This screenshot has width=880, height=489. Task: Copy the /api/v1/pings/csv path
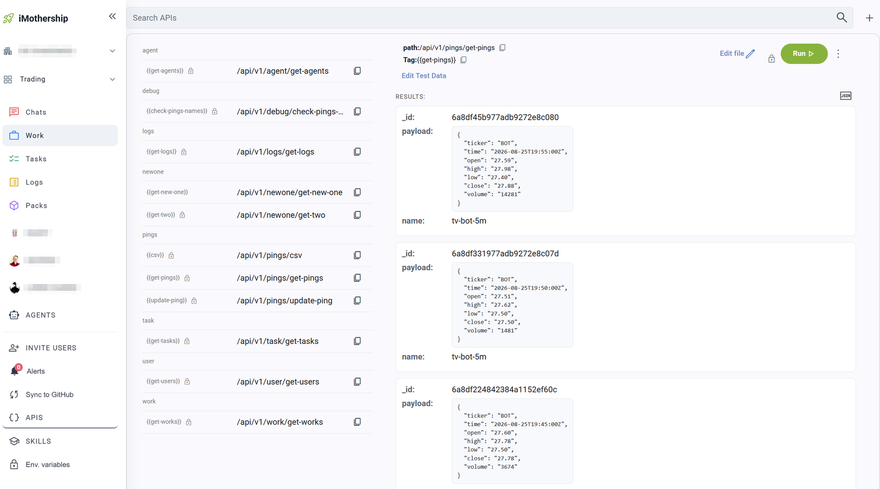(x=358, y=255)
